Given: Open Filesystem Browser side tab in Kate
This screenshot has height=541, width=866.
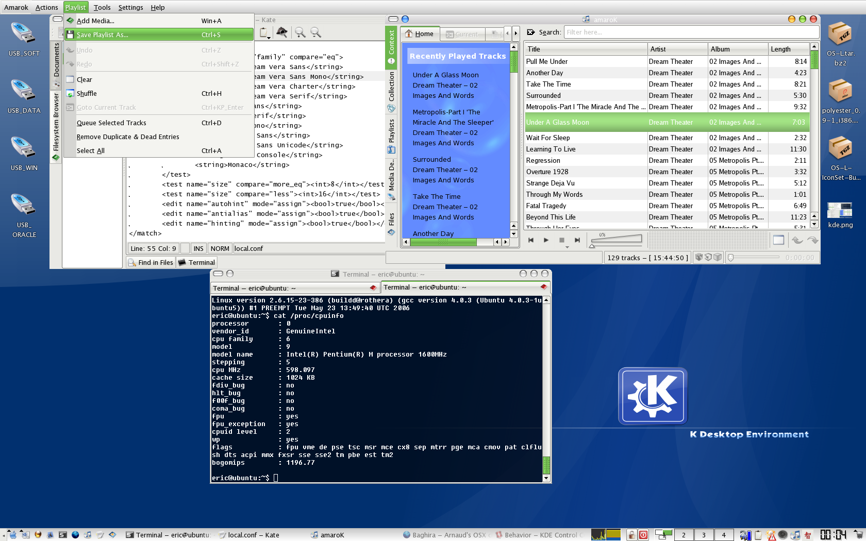Looking at the screenshot, I should coord(57,126).
